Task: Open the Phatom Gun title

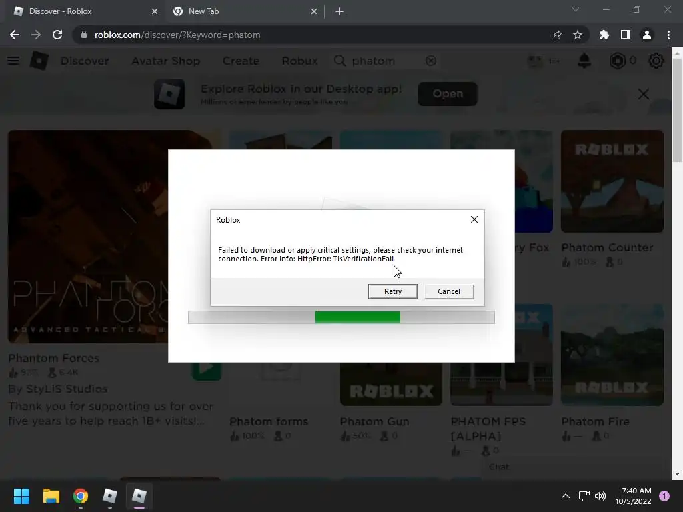Action: point(374,421)
